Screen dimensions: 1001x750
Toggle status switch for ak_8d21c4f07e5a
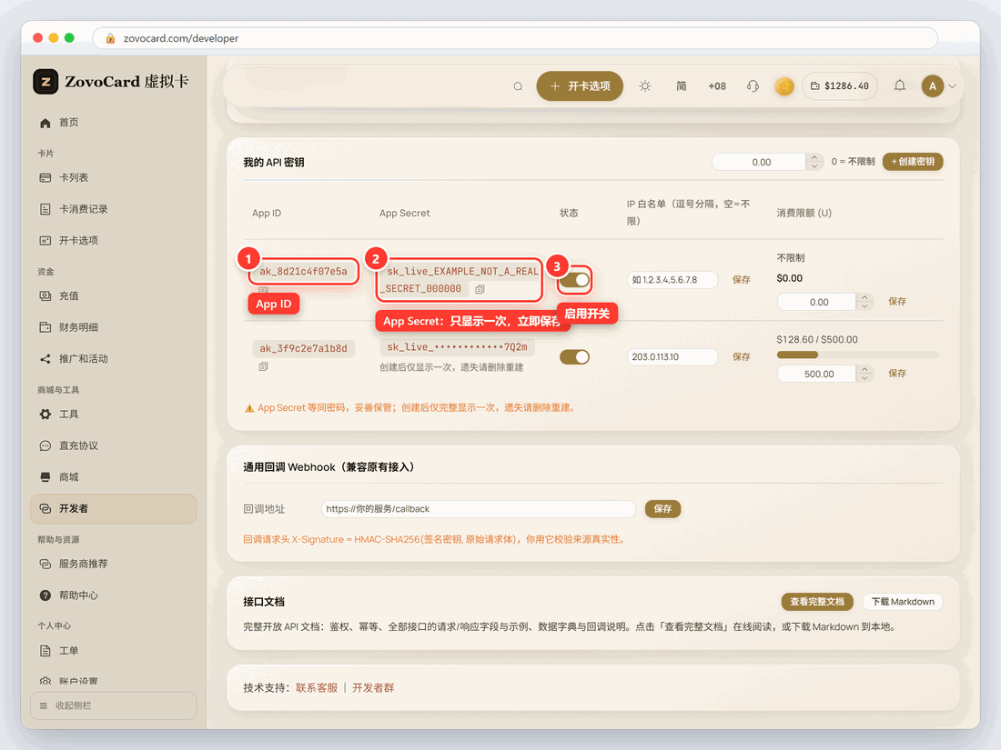(574, 279)
